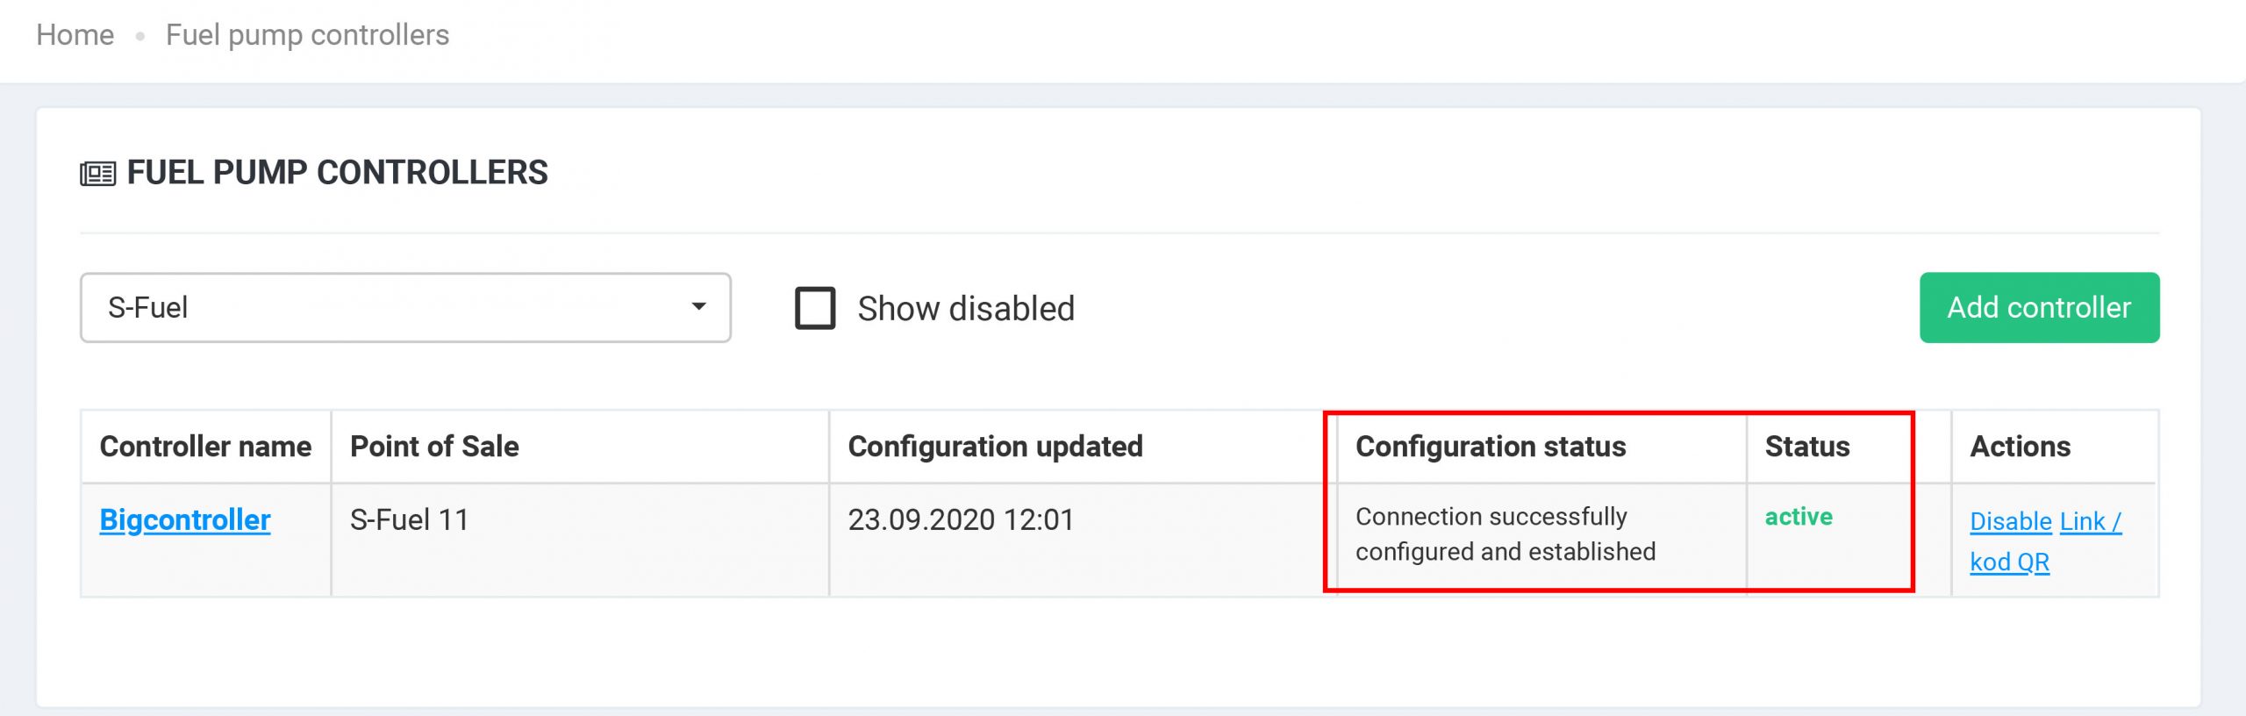Image resolution: width=2246 pixels, height=716 pixels.
Task: Select the S-Fuel 11 point of sale cell
Action: (409, 519)
